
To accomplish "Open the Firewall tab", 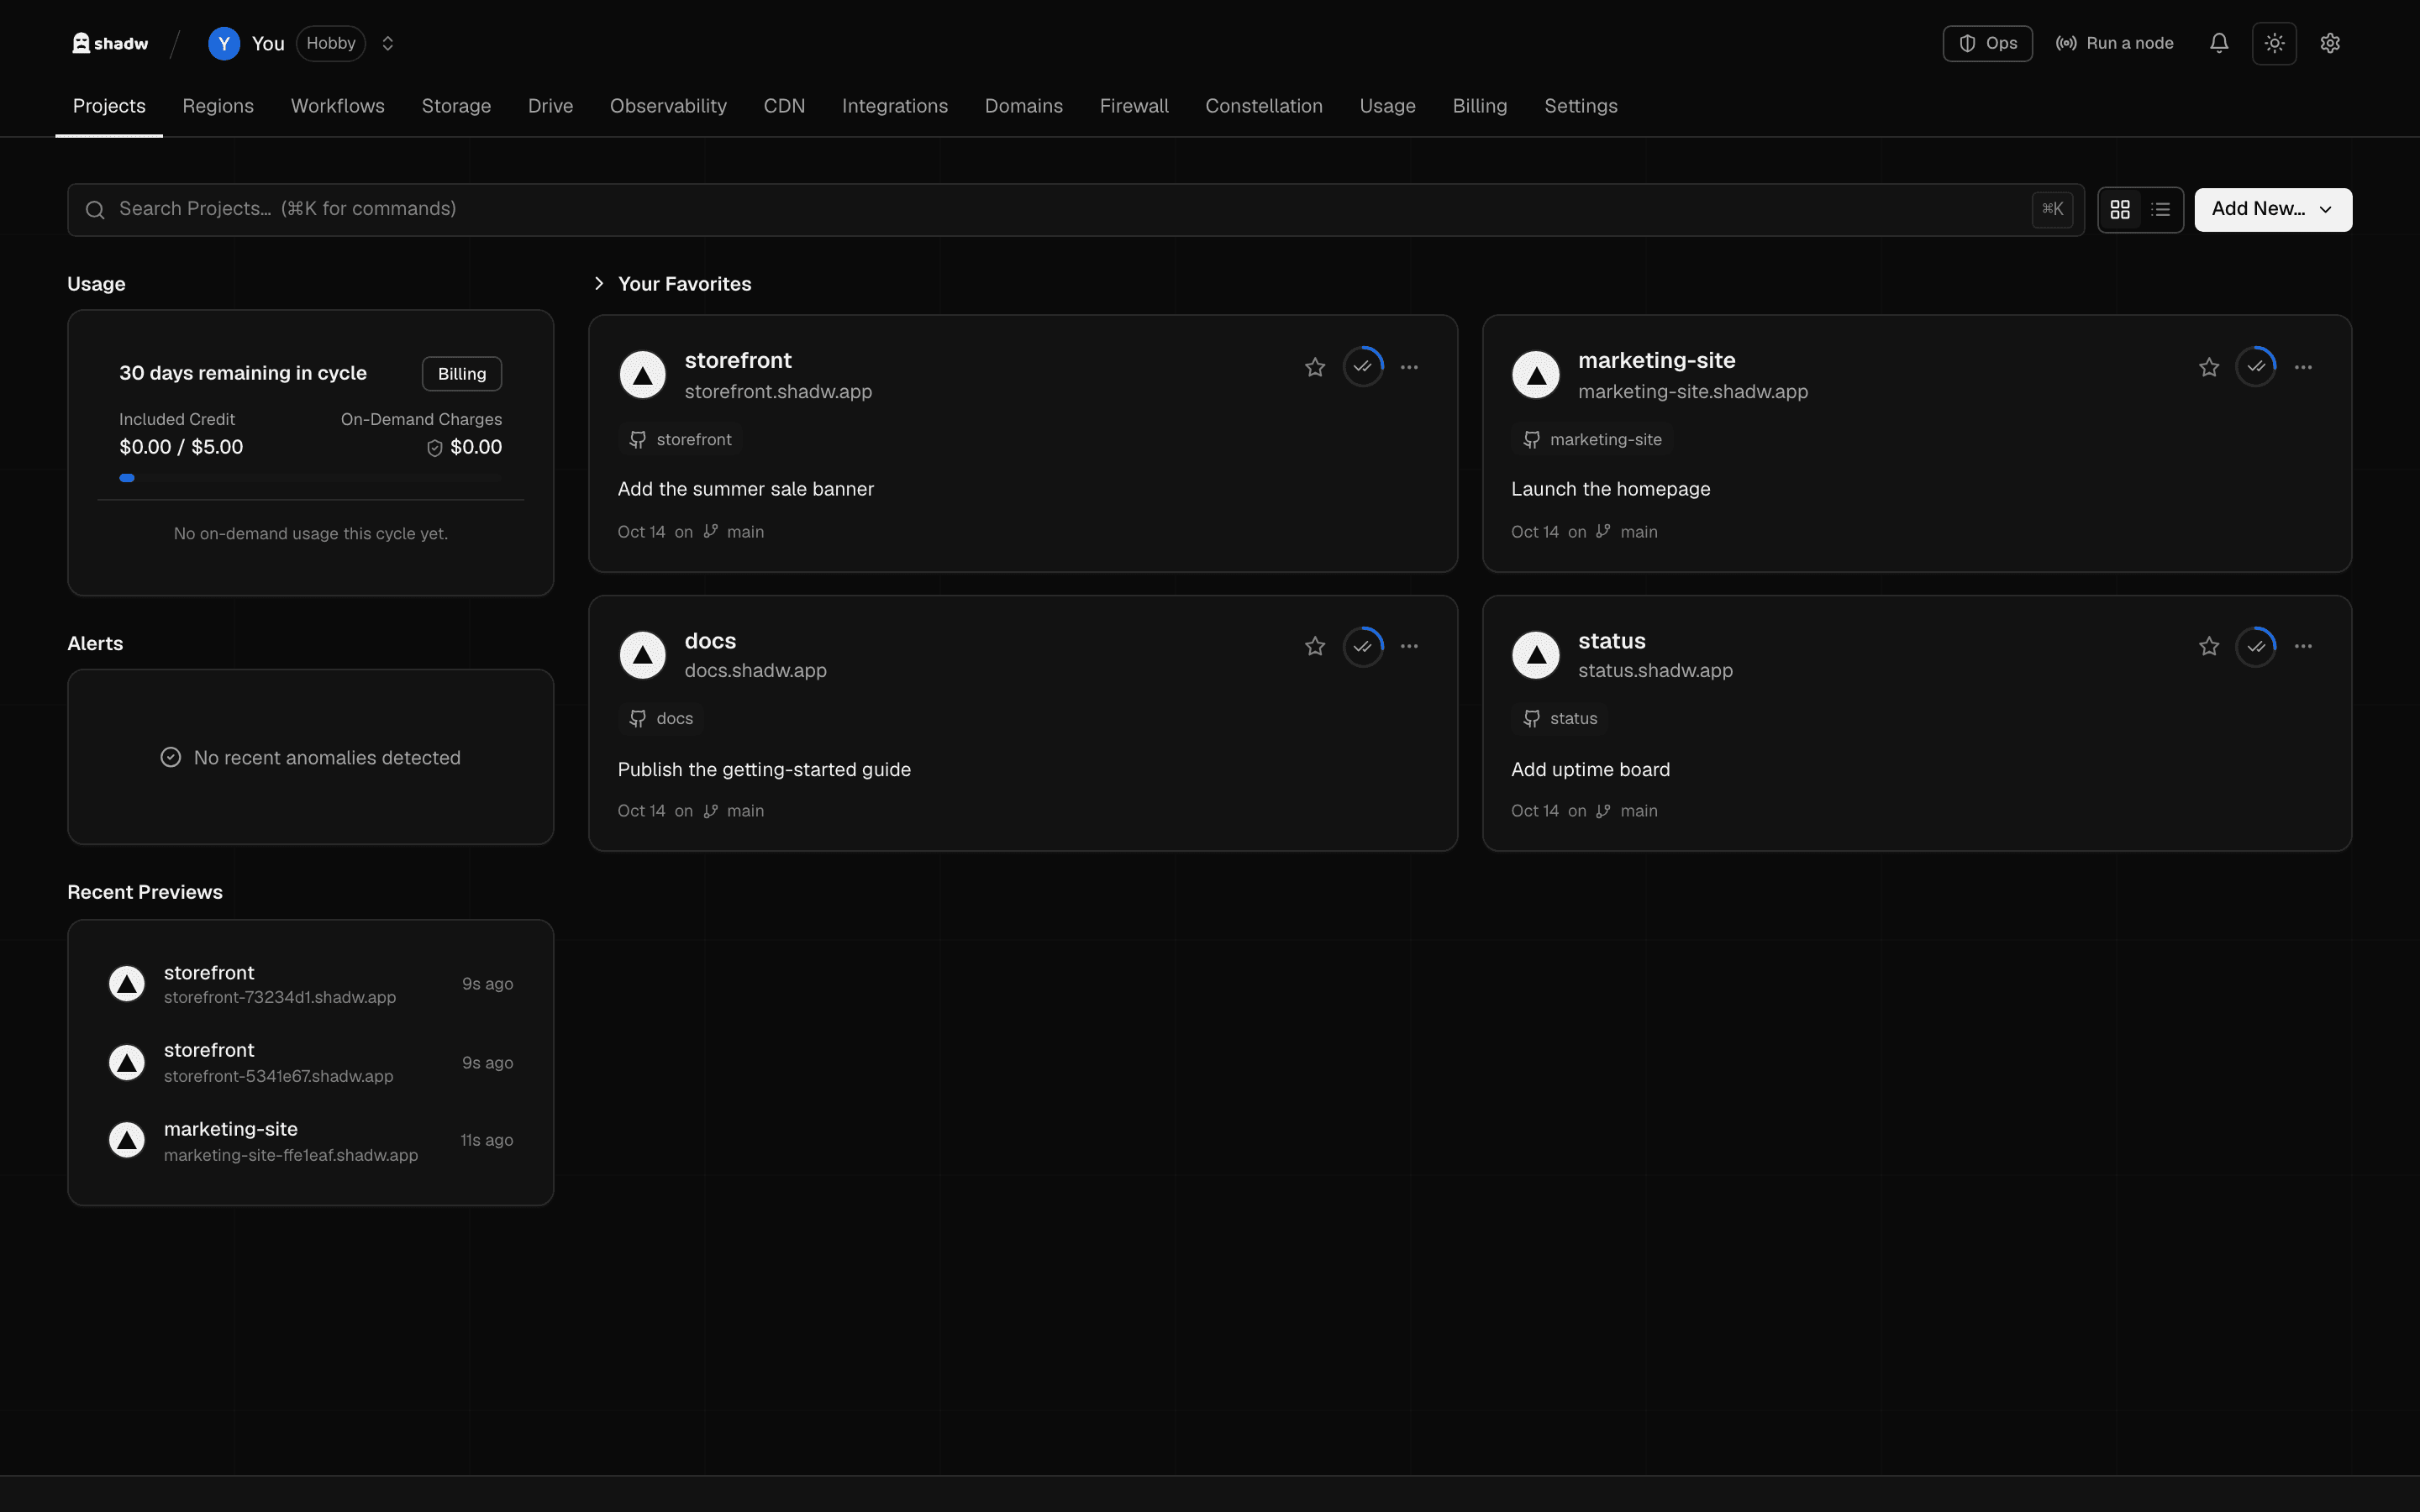I will coord(1134,106).
